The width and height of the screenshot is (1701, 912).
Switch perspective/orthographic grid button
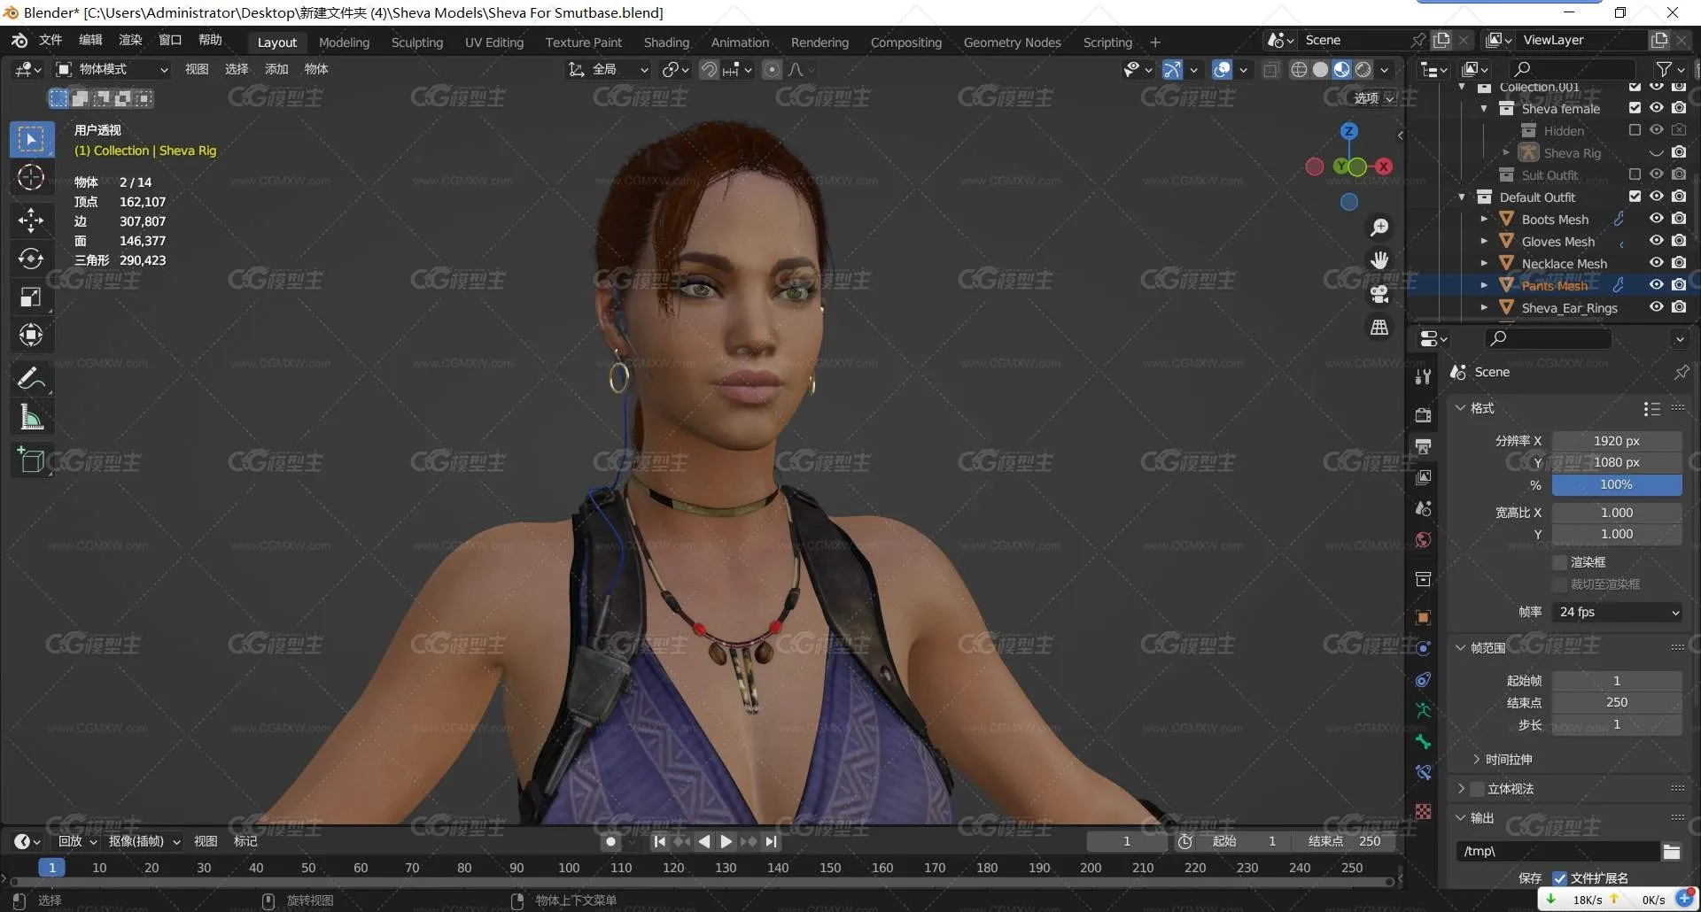(1379, 328)
